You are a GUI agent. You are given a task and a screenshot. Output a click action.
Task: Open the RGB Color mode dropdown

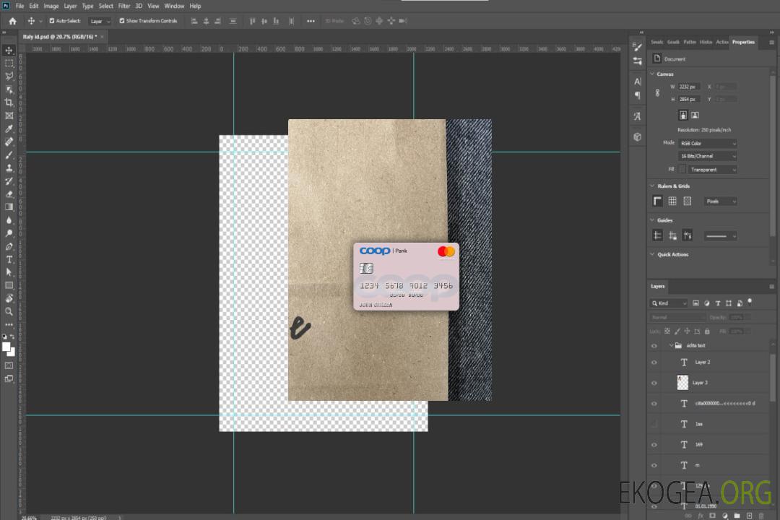pyautogui.click(x=707, y=143)
